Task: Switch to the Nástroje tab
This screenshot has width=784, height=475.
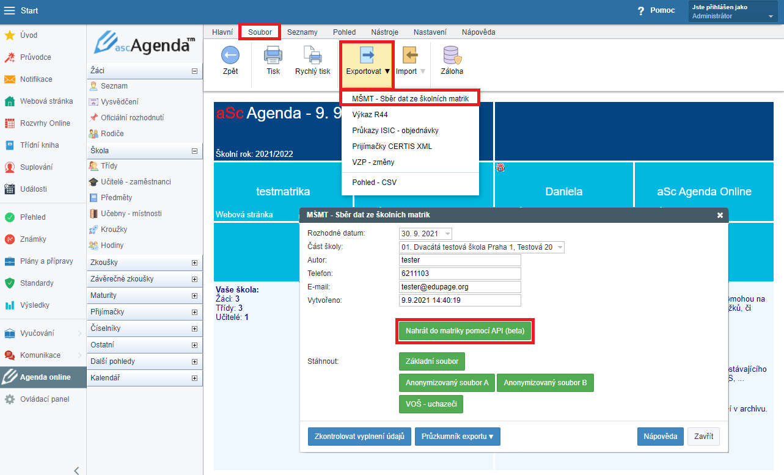Action: [x=385, y=32]
